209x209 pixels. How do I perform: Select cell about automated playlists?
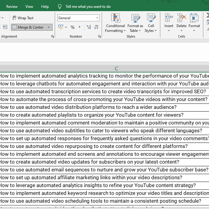click(104, 115)
